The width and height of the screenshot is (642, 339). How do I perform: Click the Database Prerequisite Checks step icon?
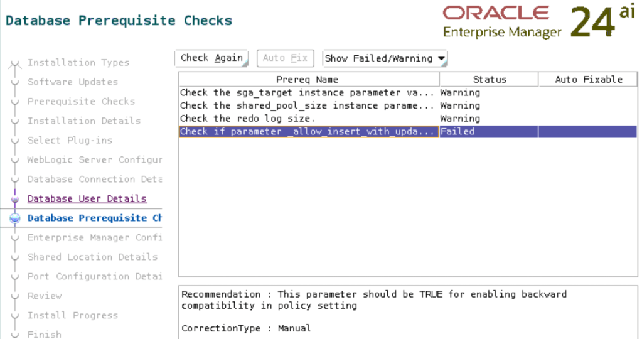click(15, 218)
